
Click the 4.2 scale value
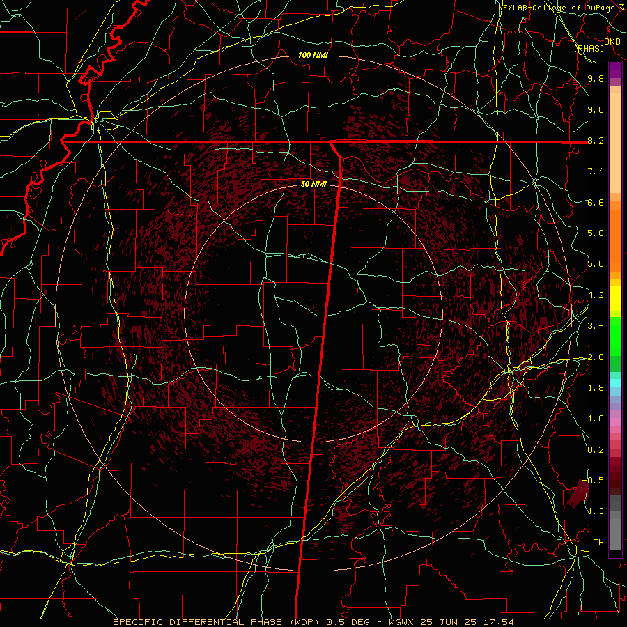click(596, 295)
